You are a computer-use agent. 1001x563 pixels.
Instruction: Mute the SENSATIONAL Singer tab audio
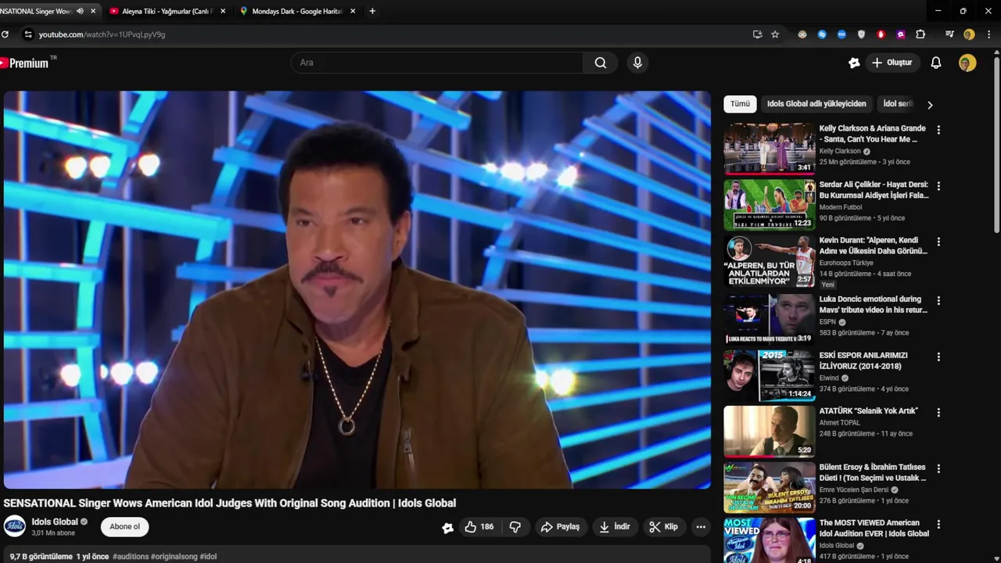(x=80, y=11)
